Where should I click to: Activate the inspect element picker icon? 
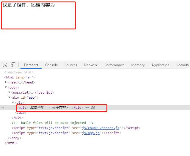point(5,65)
